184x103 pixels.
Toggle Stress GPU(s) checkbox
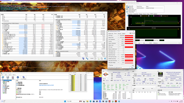[x=128, y=12]
